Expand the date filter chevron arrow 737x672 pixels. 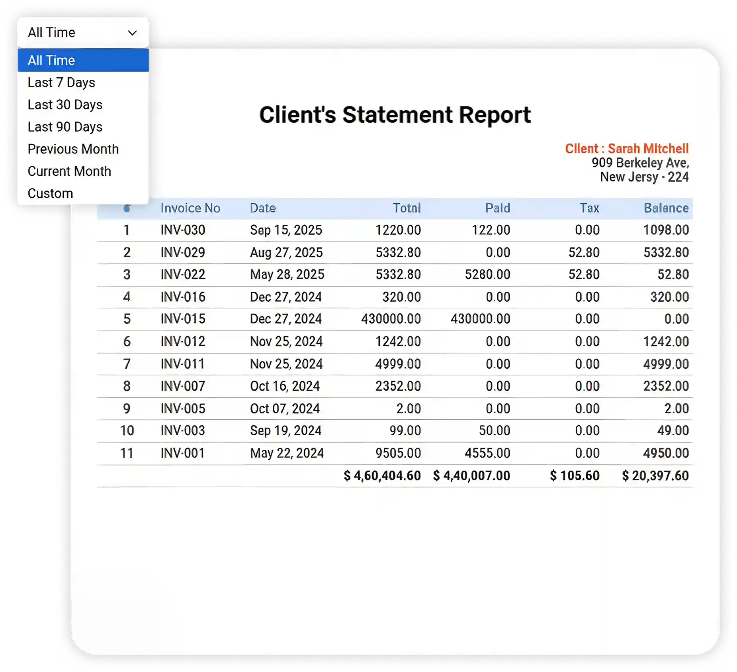pyautogui.click(x=133, y=32)
